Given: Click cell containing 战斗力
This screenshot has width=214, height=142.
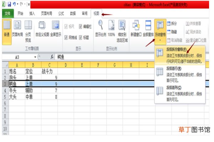Looking at the screenshot, I should click(x=50, y=71).
